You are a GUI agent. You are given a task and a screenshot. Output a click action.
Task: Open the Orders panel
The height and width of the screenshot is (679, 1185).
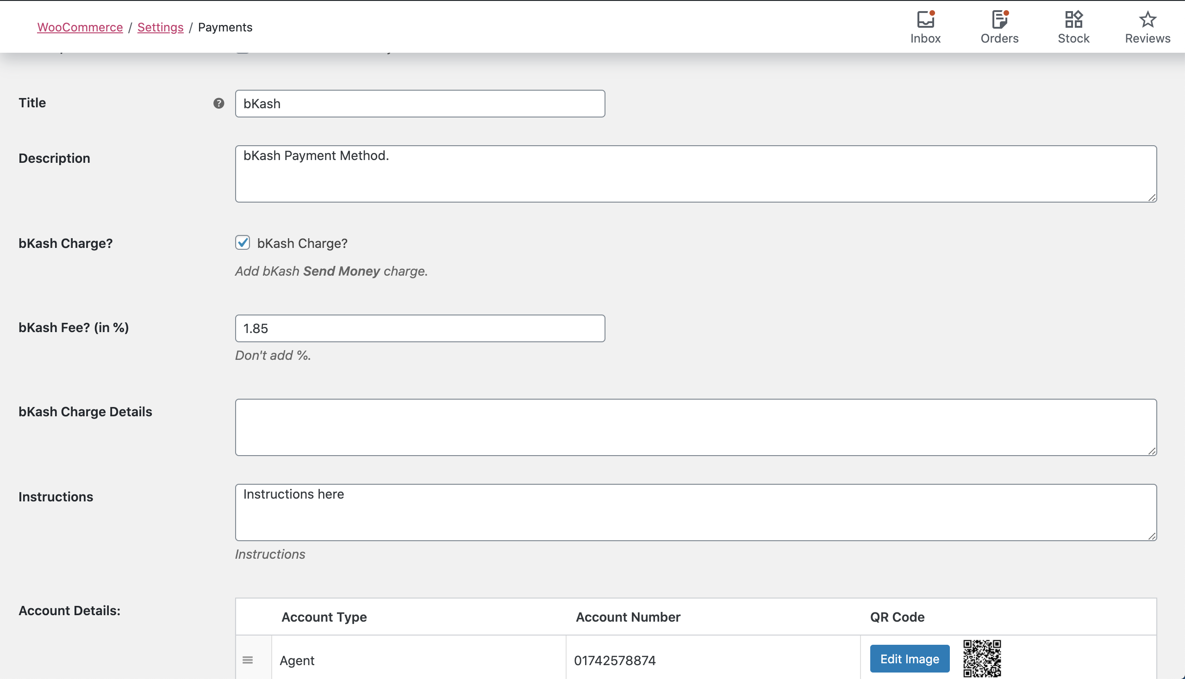(x=999, y=26)
